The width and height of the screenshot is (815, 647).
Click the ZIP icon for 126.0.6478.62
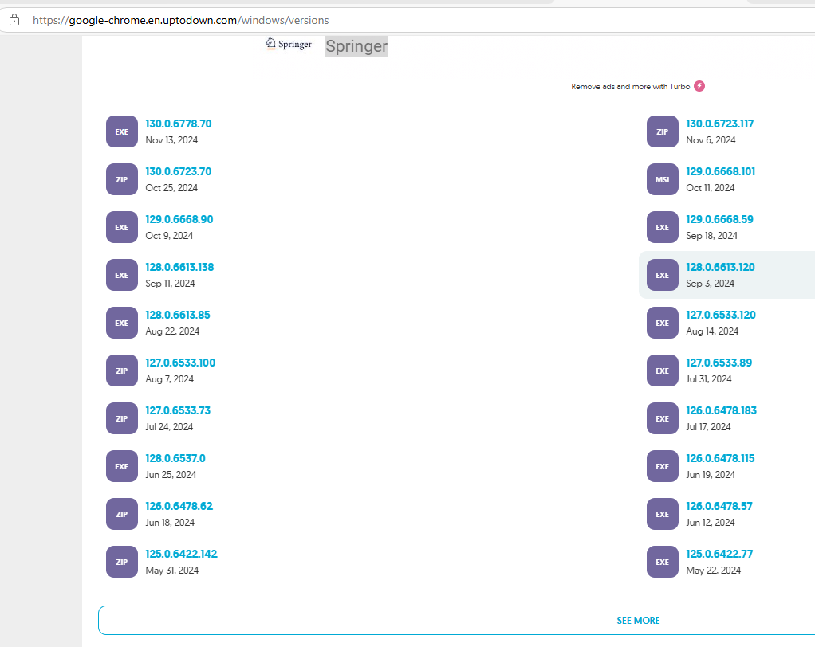[122, 514]
